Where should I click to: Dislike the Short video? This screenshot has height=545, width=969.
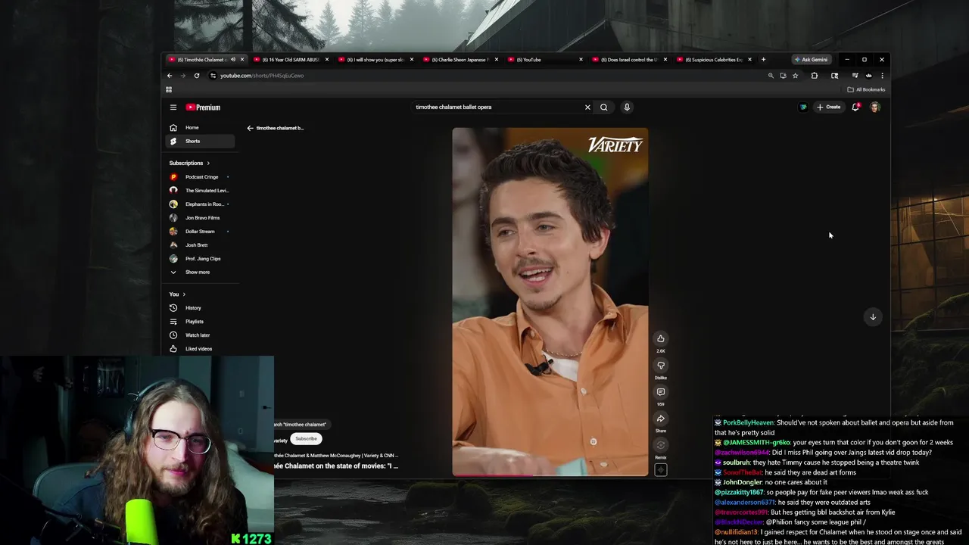[661, 366]
